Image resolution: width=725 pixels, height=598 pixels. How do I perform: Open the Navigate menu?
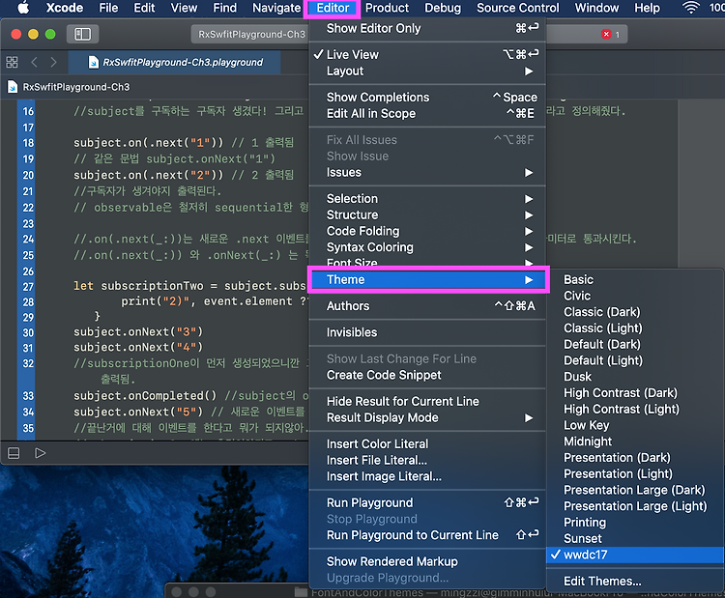[276, 8]
